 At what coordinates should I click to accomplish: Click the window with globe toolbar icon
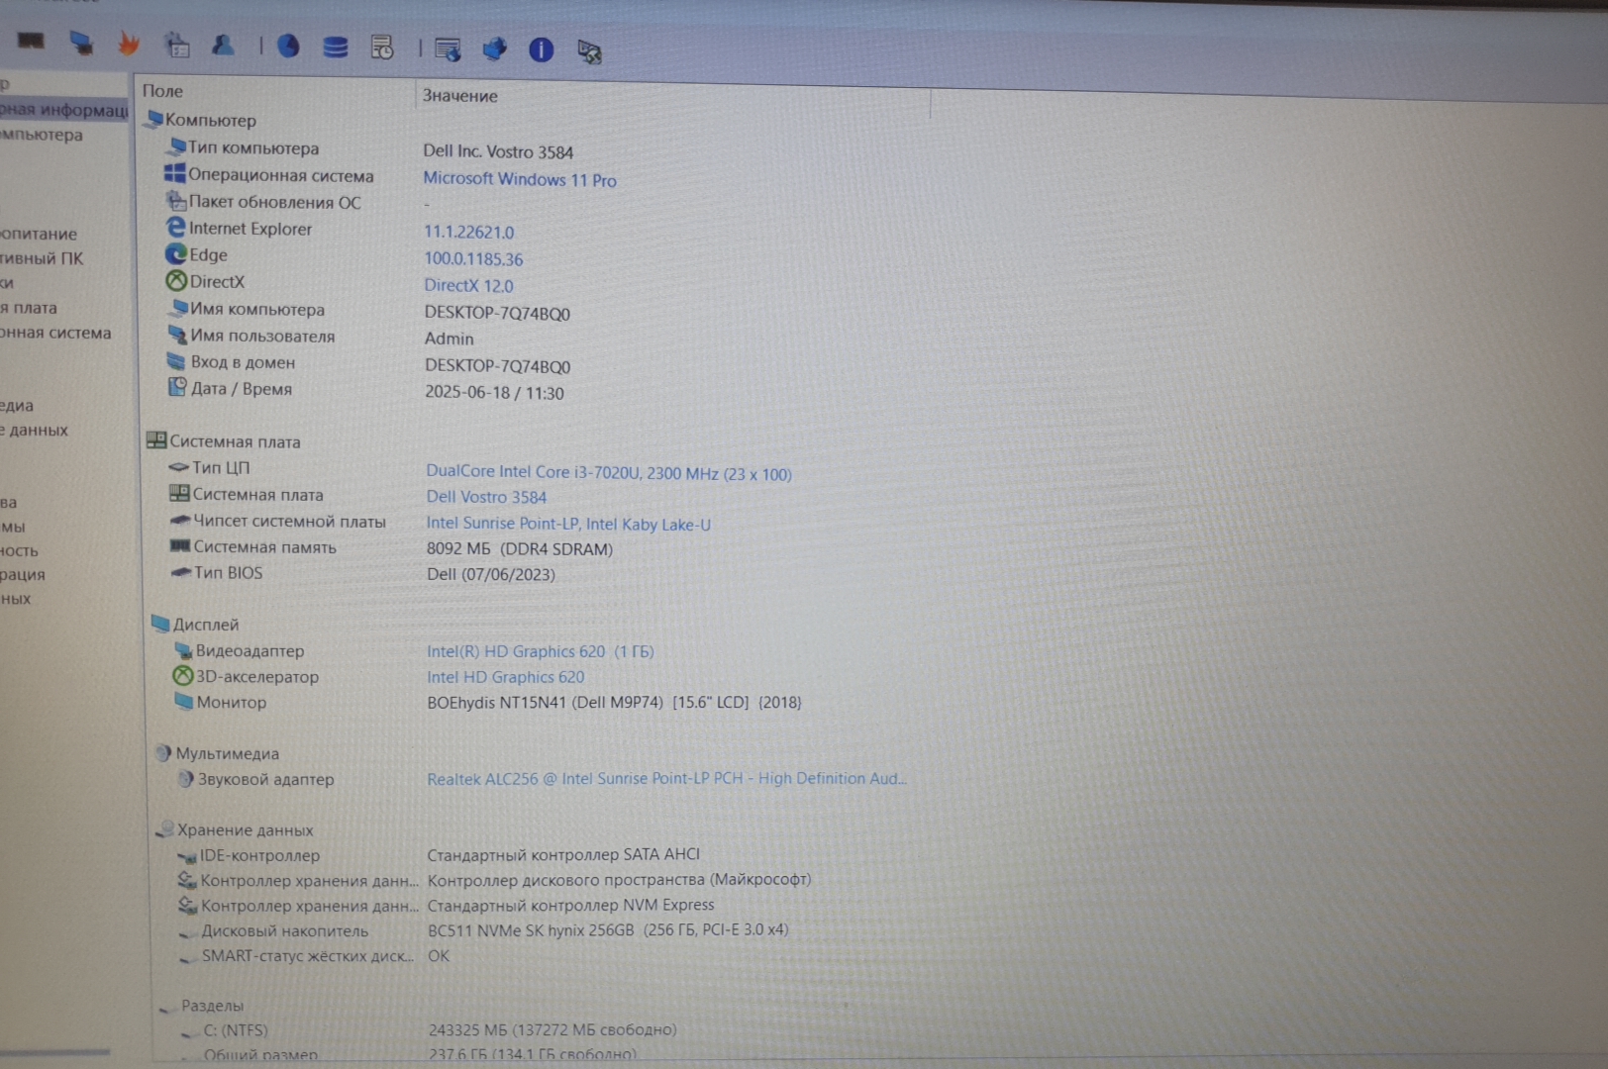click(448, 49)
